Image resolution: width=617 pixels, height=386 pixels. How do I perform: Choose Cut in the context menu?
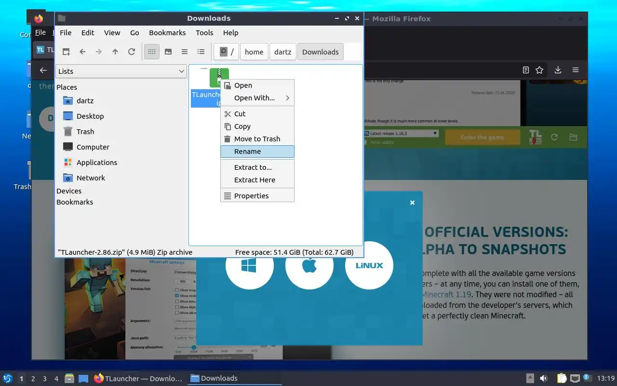(257, 114)
